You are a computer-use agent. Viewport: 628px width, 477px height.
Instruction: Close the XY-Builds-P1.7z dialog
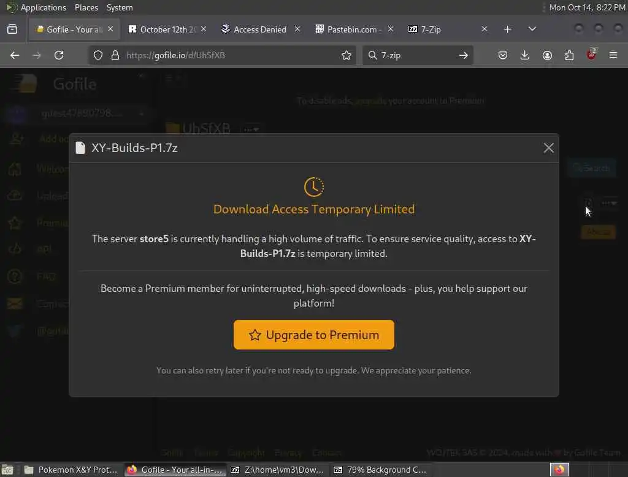(x=548, y=148)
